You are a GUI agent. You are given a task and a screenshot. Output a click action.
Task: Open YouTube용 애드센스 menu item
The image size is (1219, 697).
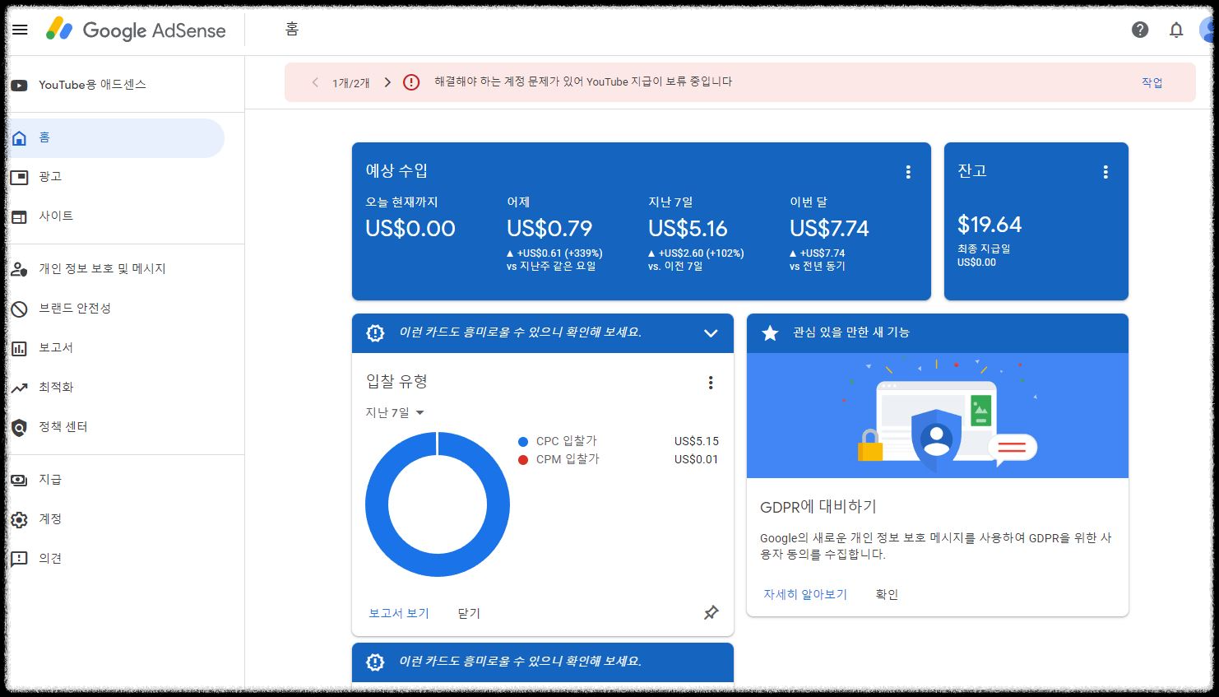click(92, 85)
